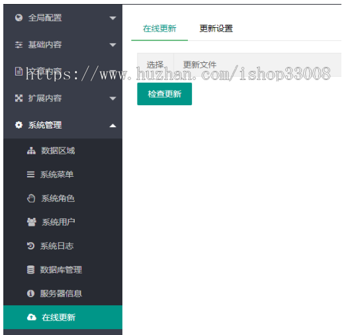
Task: Expand the 基础内容 dropdown arrow
Action: pyautogui.click(x=112, y=45)
